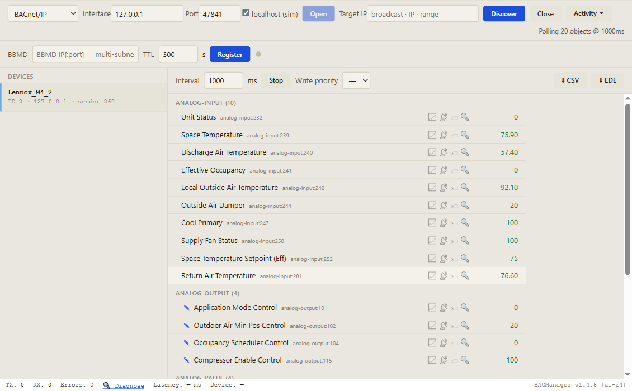The width and height of the screenshot is (632, 391).
Task: Click satellite dish icon for Space Temperature Setpoint (Eff)
Action: pyautogui.click(x=444, y=259)
